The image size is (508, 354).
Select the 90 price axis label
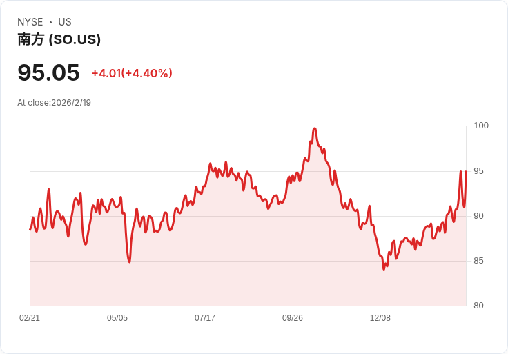(479, 216)
